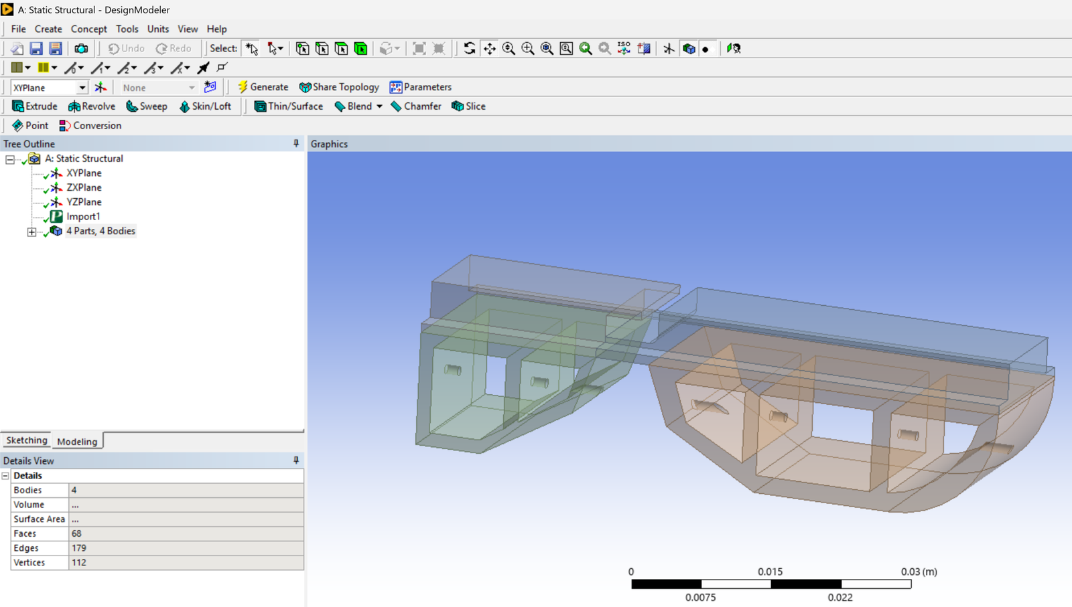Toggle display model solid cube icon
The width and height of the screenshot is (1072, 607).
coord(689,48)
